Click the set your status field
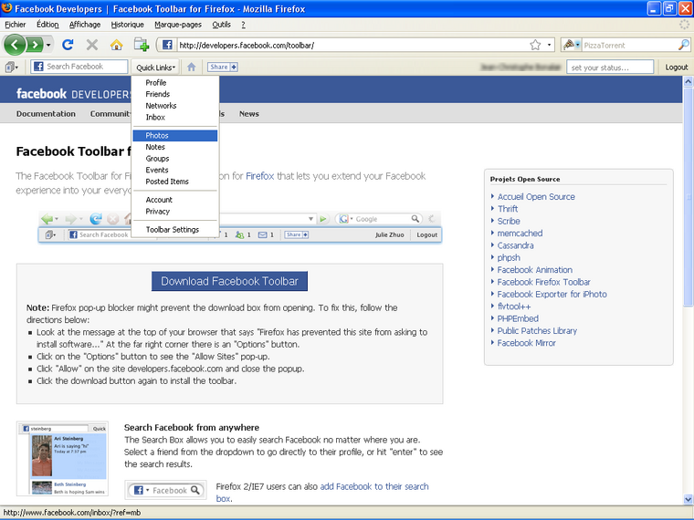 [x=610, y=68]
